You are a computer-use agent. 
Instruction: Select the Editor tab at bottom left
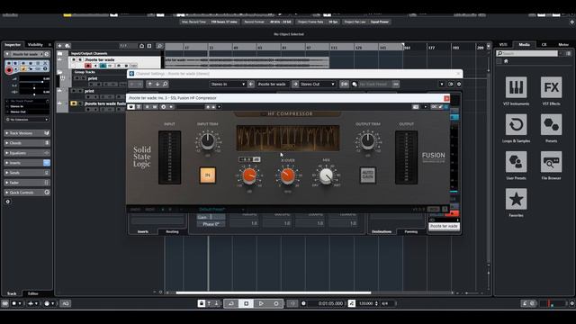click(32, 293)
